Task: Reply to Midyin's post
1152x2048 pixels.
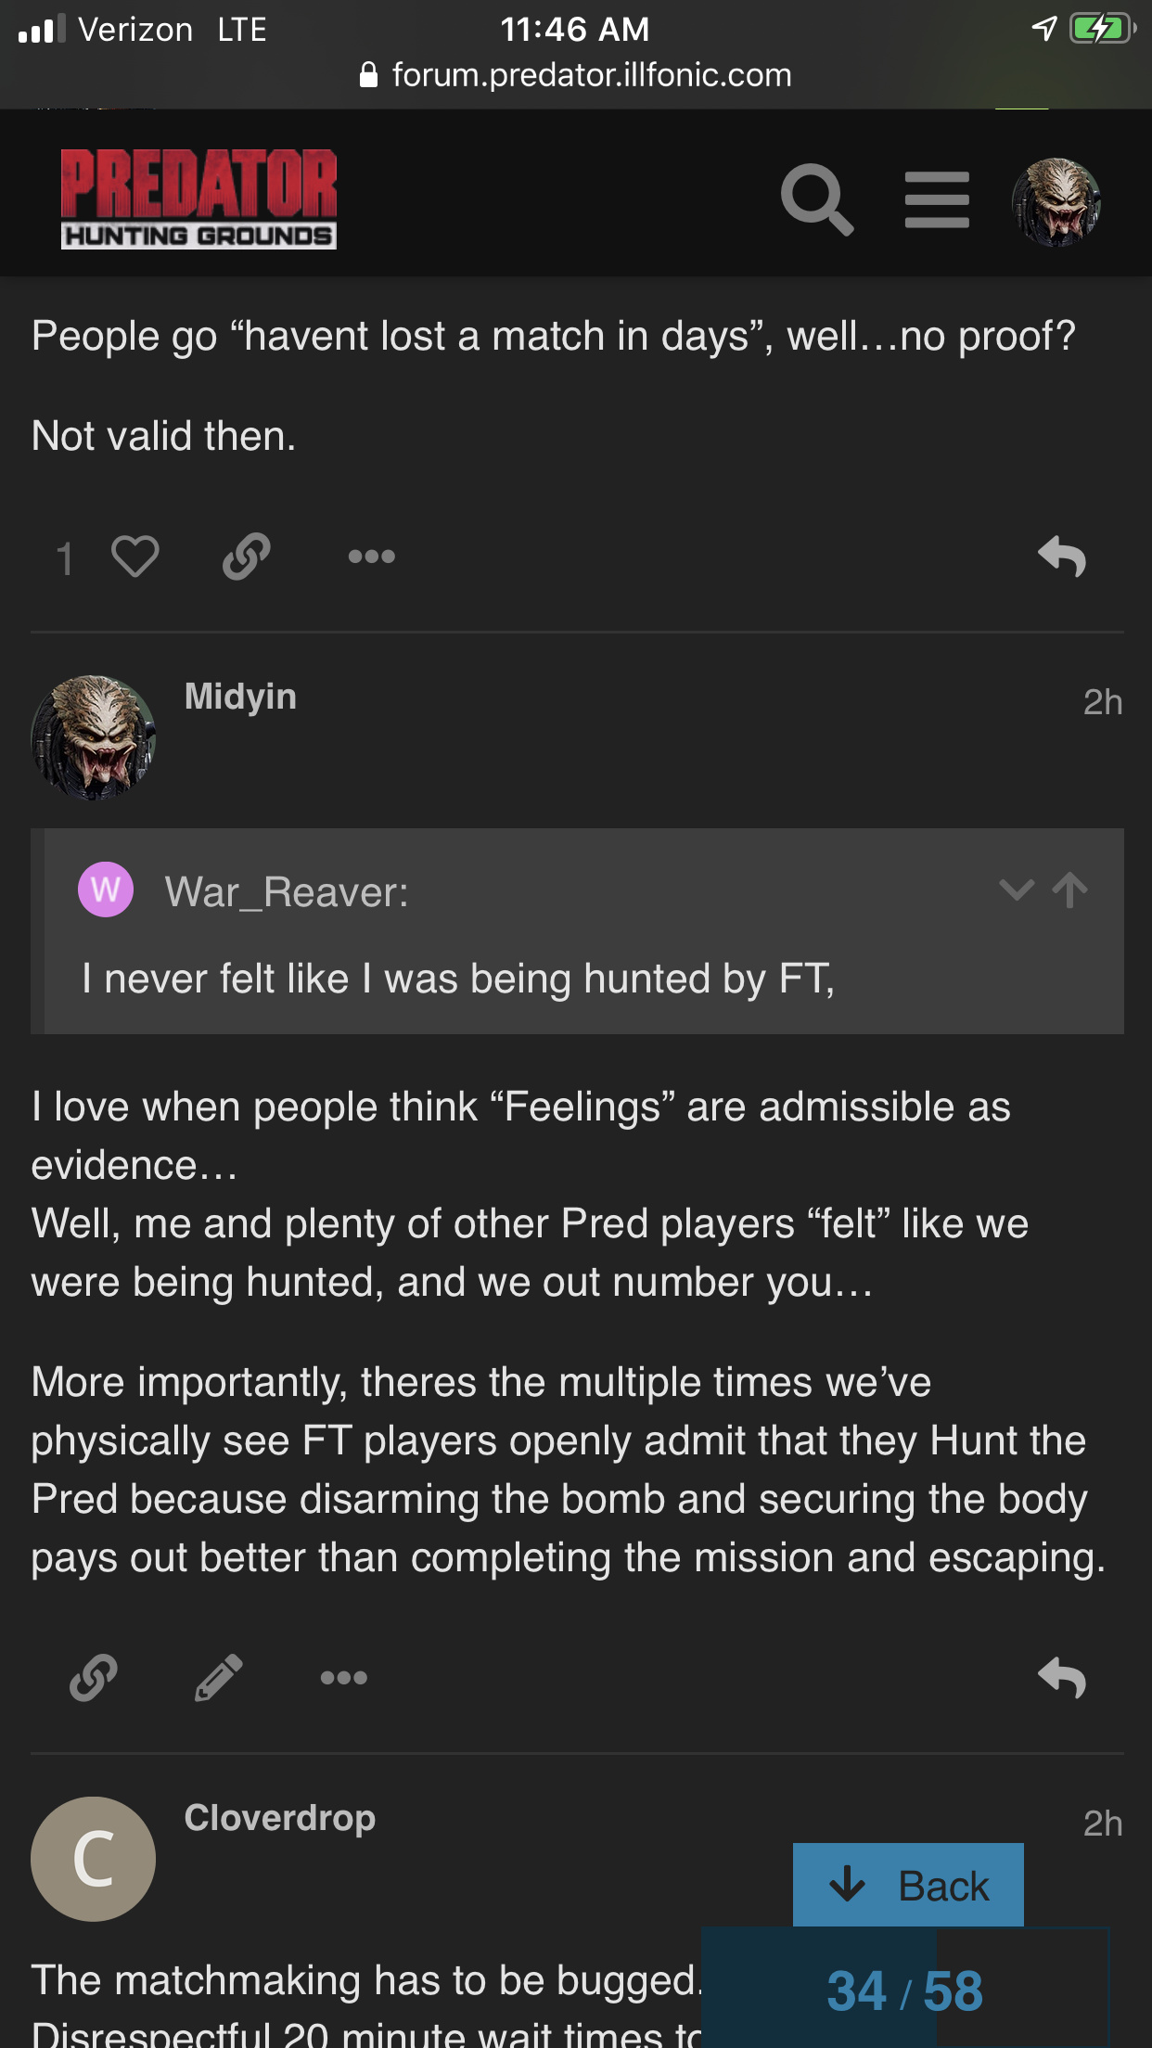Action: pos(1062,1678)
